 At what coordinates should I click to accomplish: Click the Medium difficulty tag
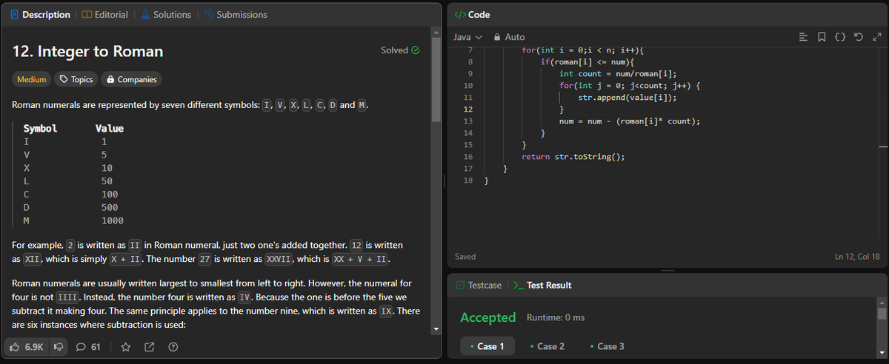click(32, 79)
